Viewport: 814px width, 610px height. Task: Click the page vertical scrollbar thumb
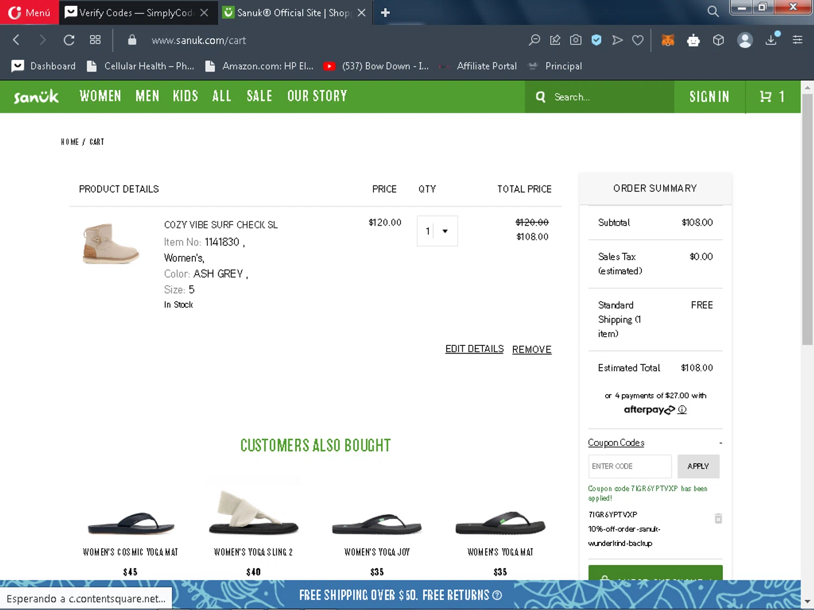coord(807,220)
